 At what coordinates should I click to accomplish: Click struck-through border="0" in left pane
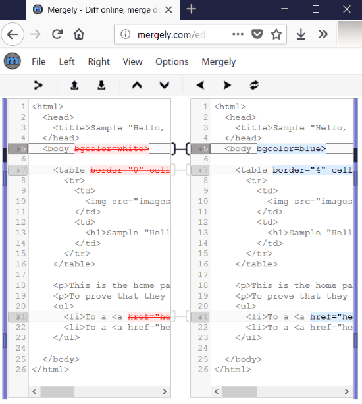[x=116, y=170]
